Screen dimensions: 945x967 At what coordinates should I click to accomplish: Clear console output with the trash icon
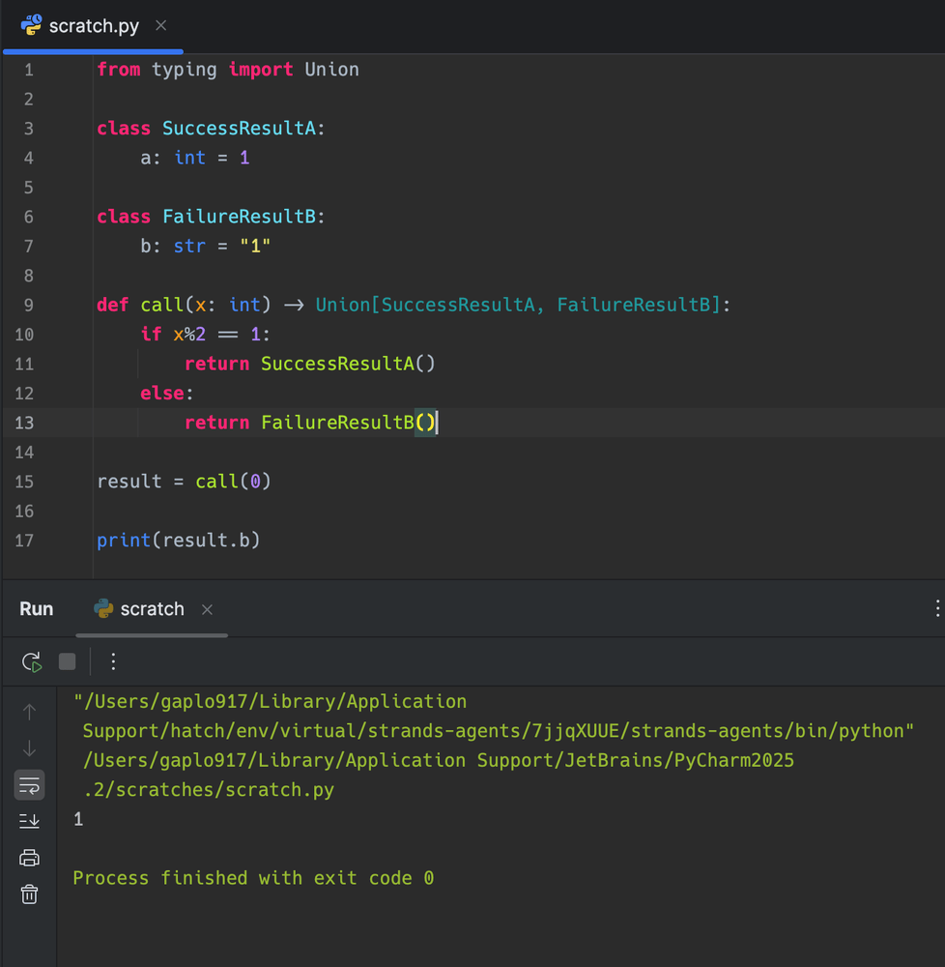point(29,894)
